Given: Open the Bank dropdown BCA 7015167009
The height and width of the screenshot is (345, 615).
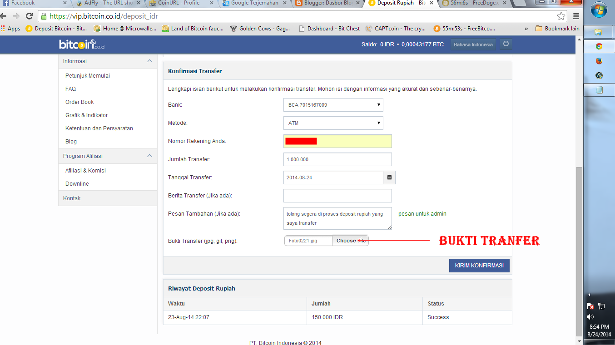Looking at the screenshot, I should tap(333, 105).
